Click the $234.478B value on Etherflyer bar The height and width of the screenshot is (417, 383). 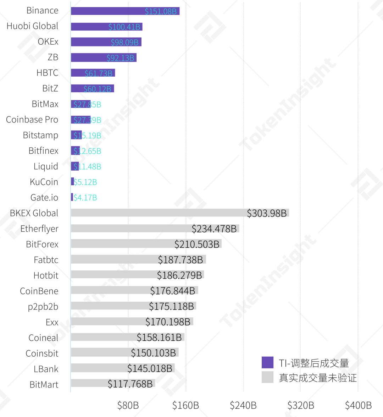[214, 229]
